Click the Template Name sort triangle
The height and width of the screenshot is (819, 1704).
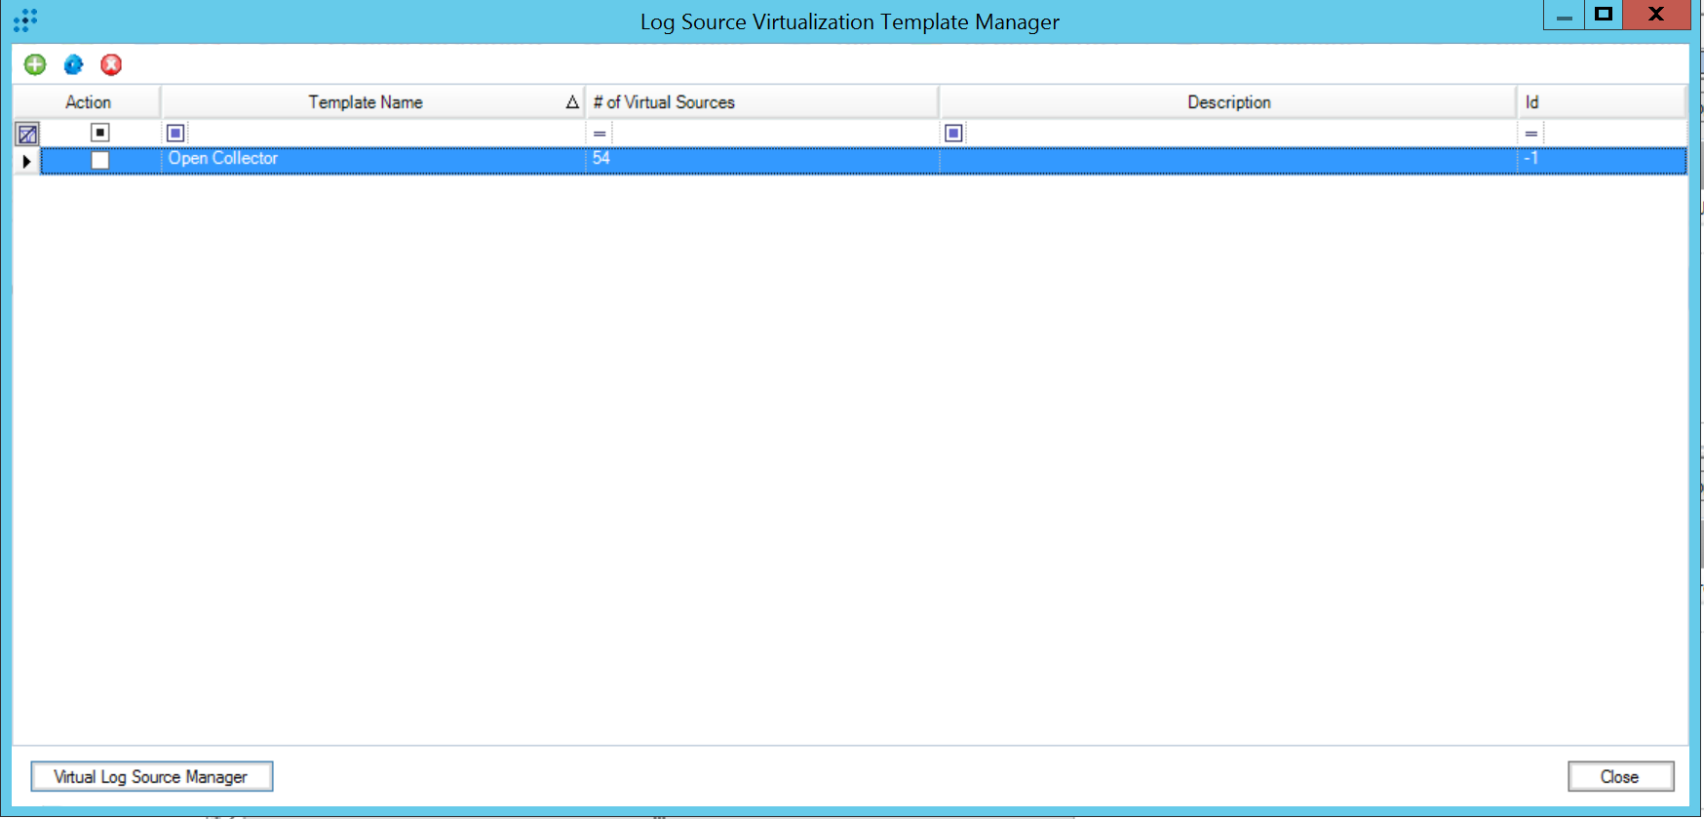(572, 102)
